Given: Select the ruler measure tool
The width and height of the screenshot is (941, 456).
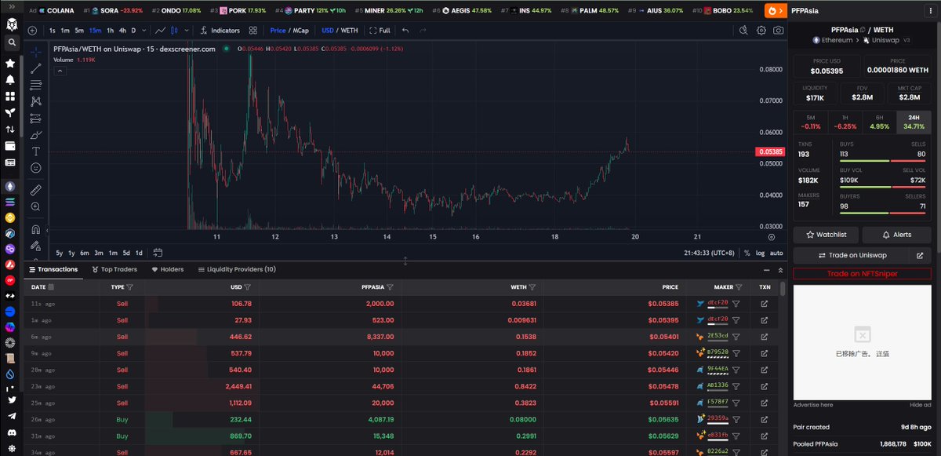Looking at the screenshot, I should 35,190.
